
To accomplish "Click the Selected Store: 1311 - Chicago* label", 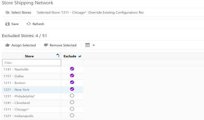I will [x=62, y=12].
